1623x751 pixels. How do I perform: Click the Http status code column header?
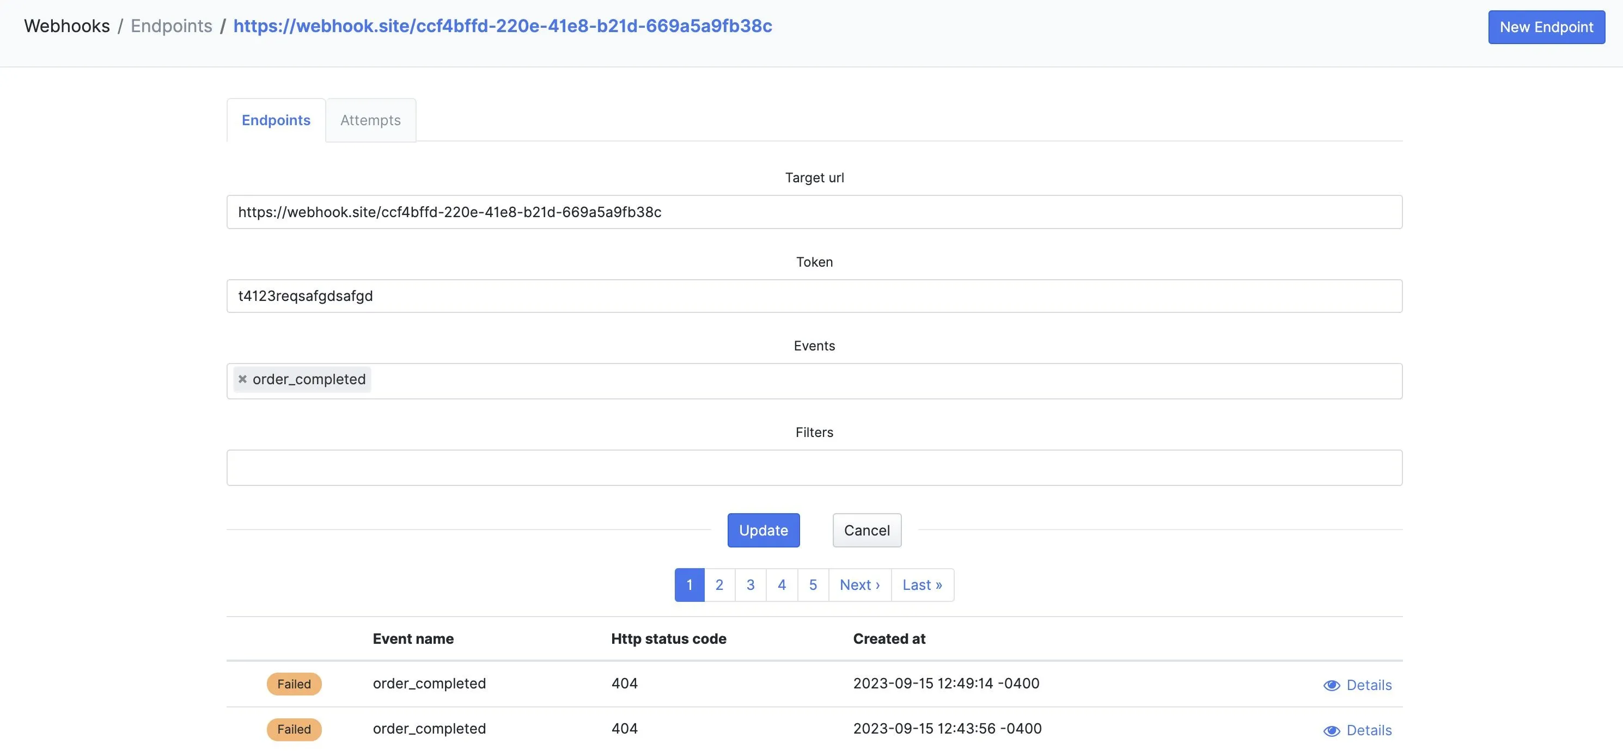click(668, 638)
